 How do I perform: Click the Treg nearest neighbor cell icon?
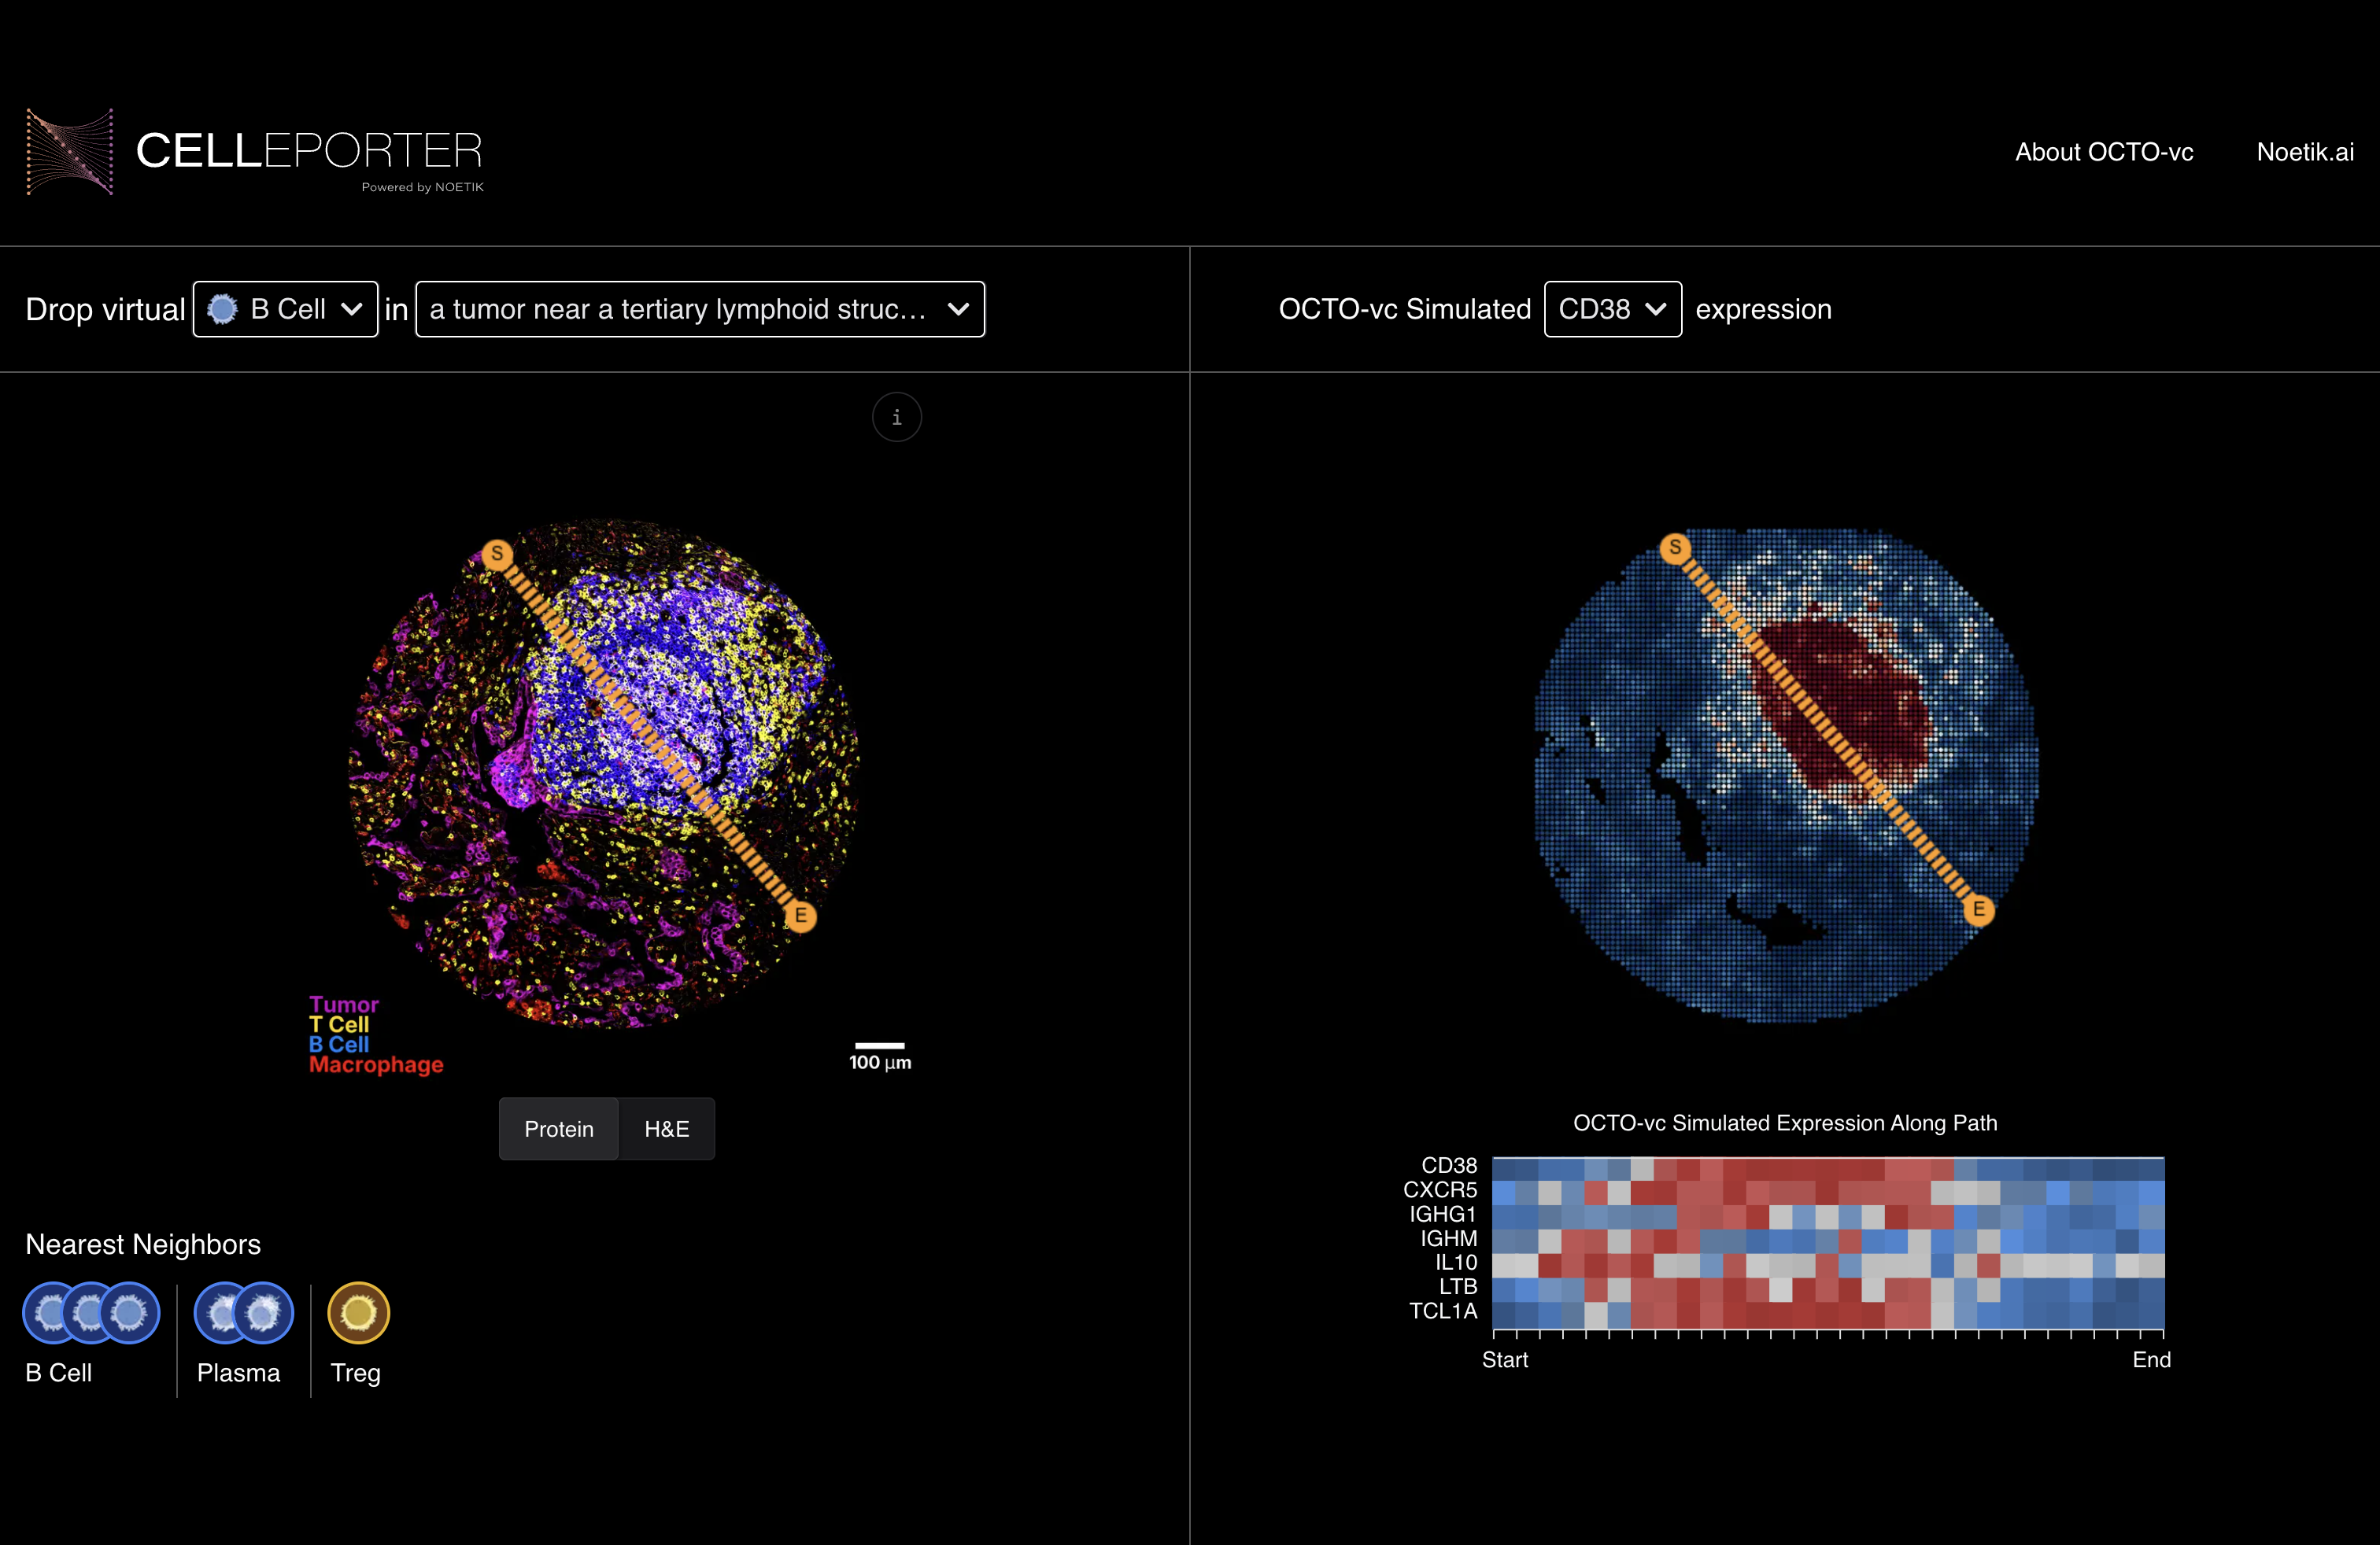[358, 1312]
